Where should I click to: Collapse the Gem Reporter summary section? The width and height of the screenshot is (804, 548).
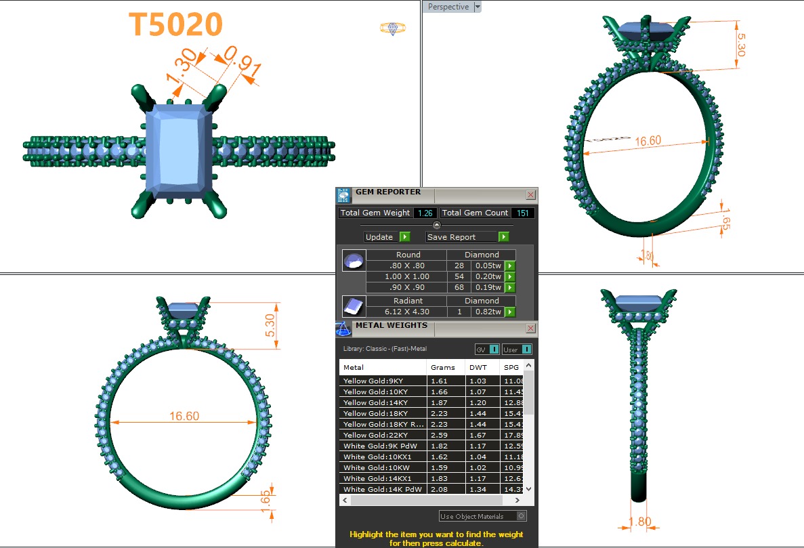(x=437, y=225)
